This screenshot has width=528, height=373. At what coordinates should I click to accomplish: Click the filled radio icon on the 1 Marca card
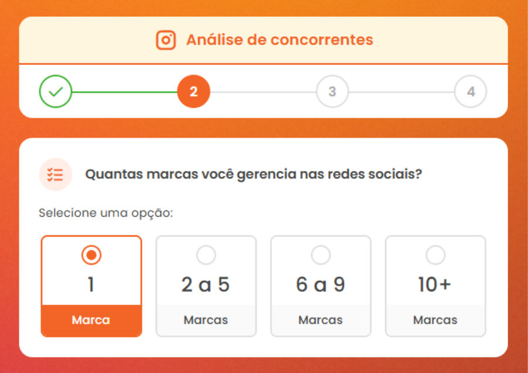[x=91, y=256]
